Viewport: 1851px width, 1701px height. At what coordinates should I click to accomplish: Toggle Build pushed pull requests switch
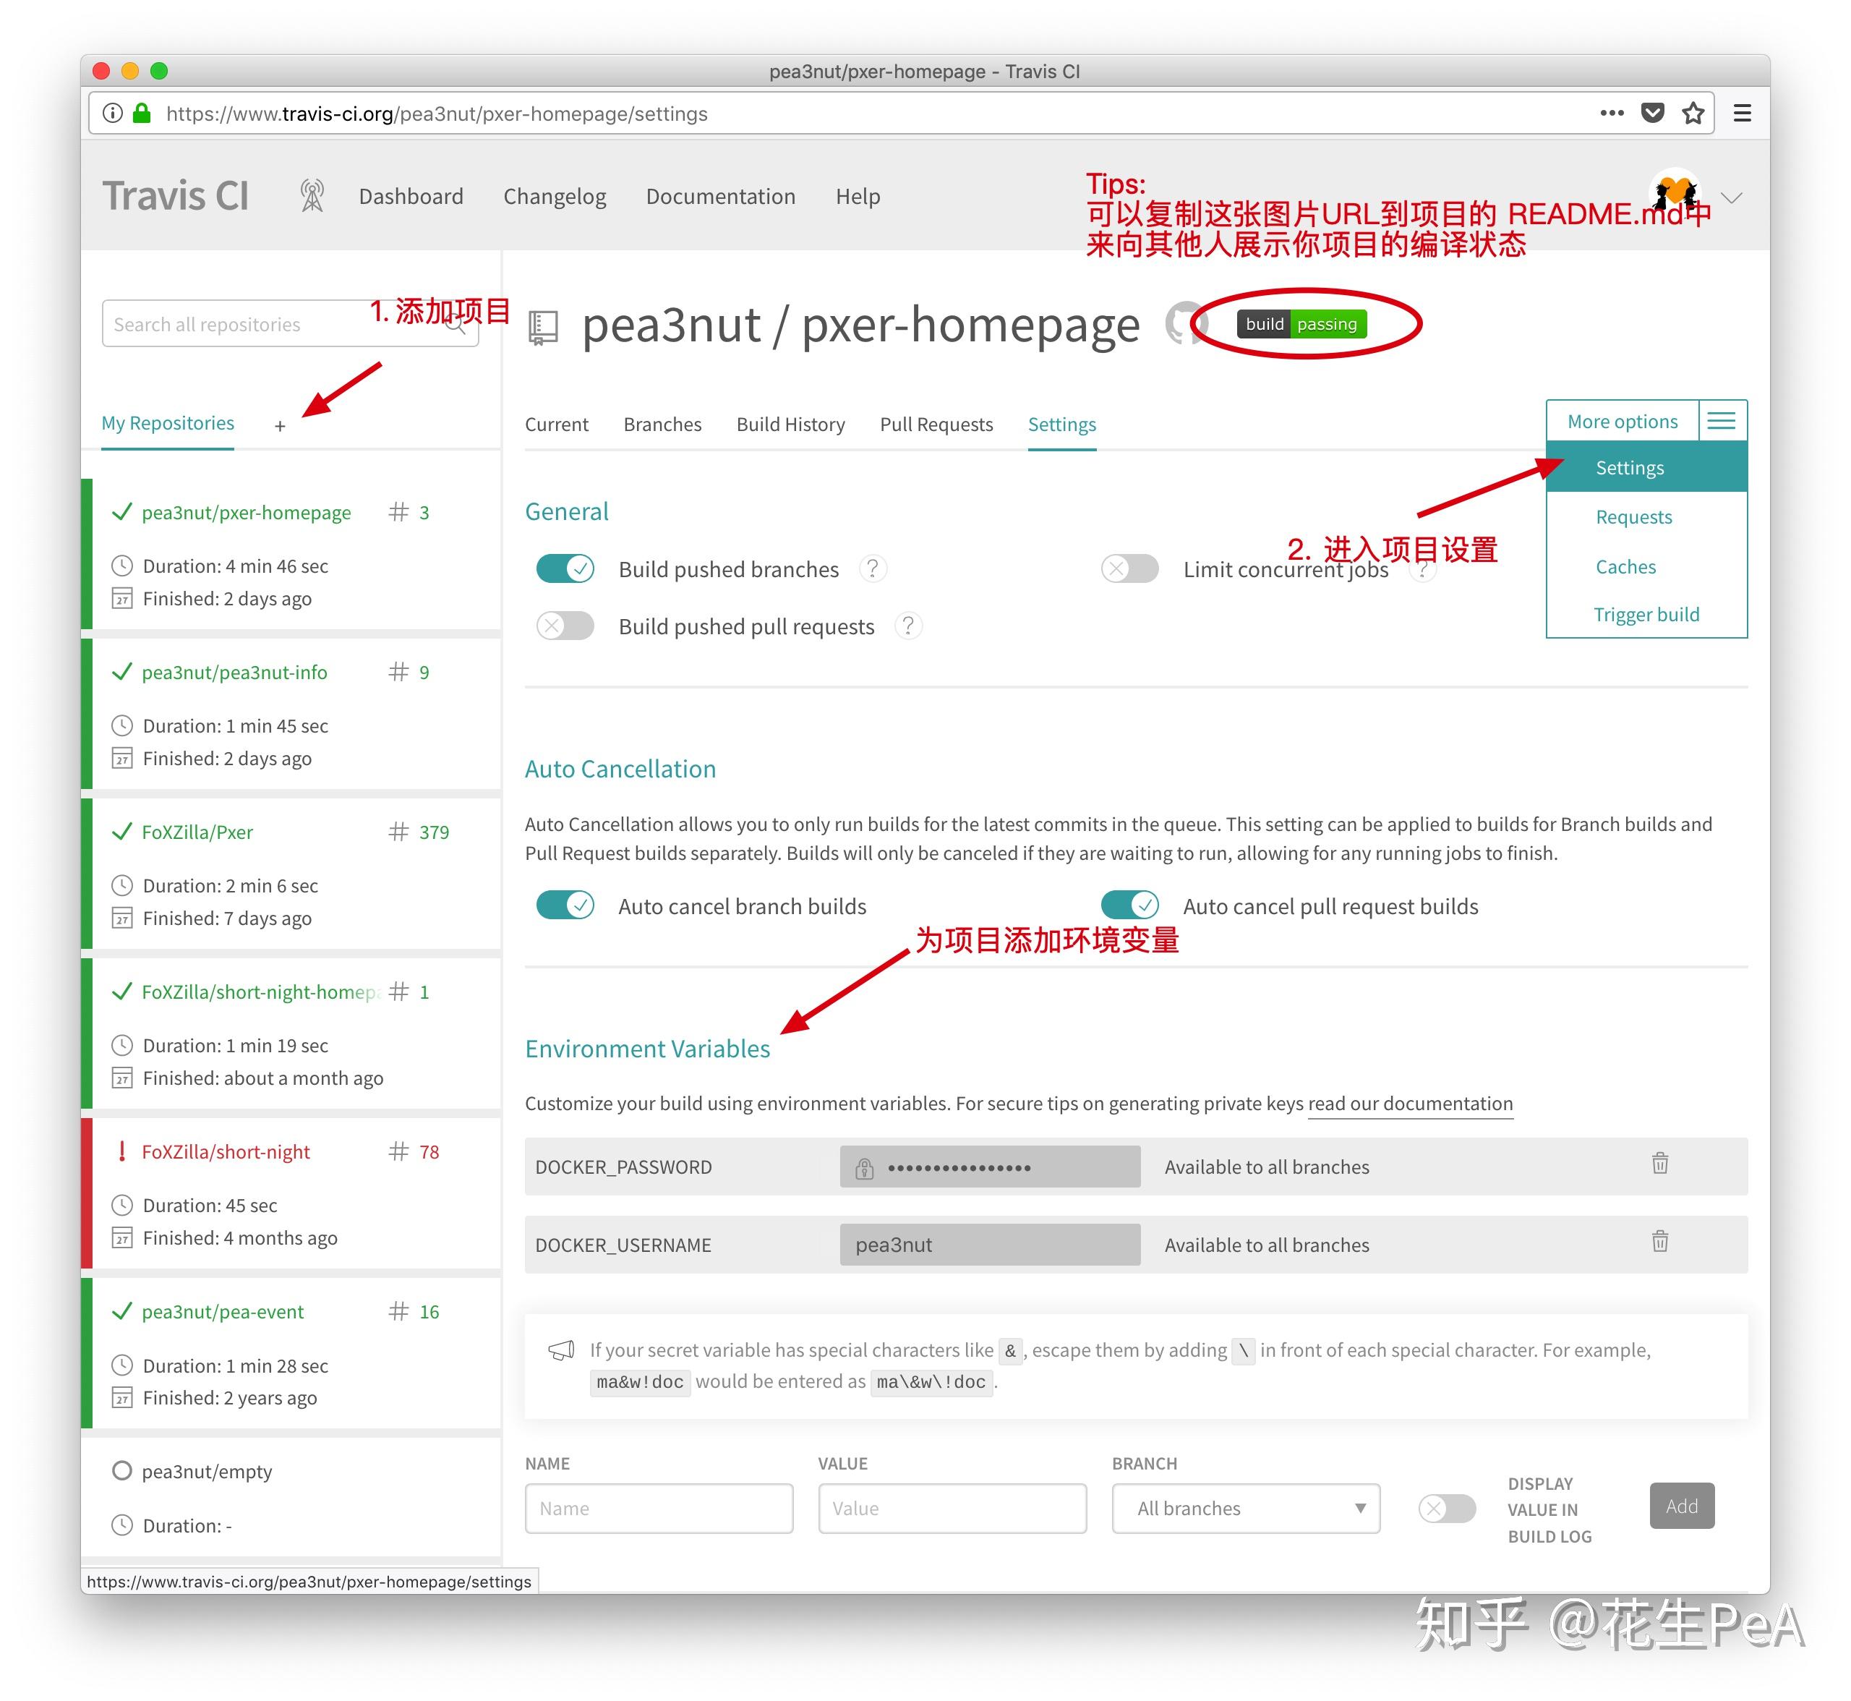pyautogui.click(x=565, y=626)
